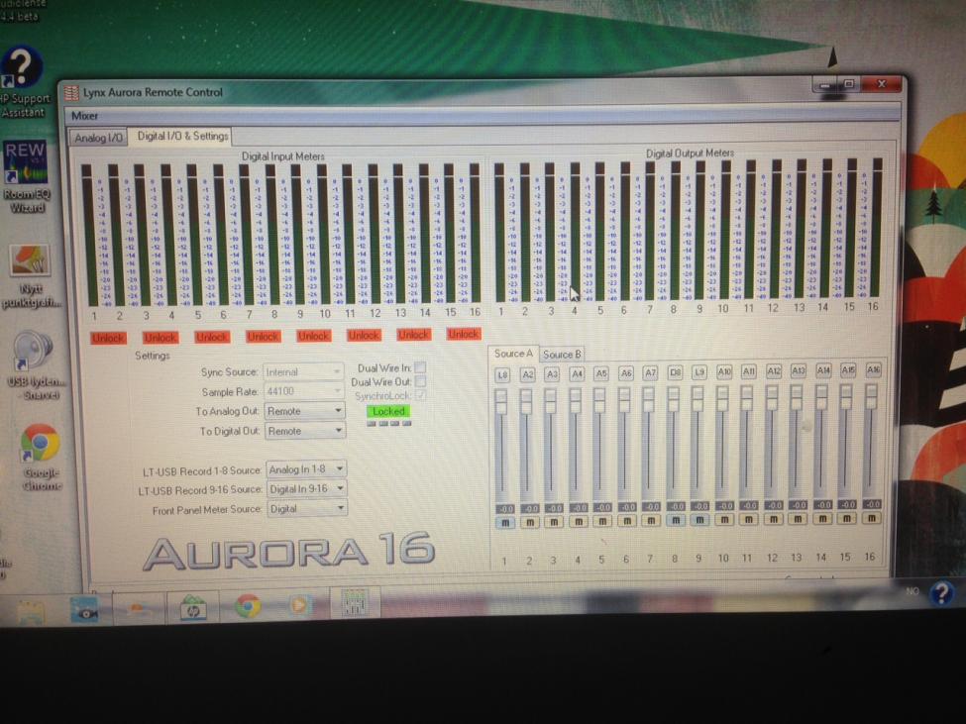Open the Sync Source dropdown
966x724 pixels.
point(304,371)
